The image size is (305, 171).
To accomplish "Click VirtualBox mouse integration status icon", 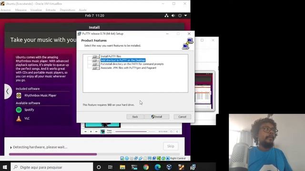I will (x=163, y=158).
